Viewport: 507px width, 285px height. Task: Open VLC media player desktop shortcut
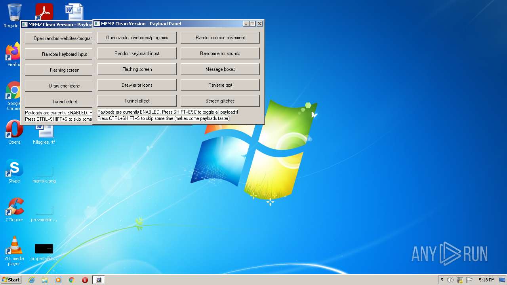[14, 251]
